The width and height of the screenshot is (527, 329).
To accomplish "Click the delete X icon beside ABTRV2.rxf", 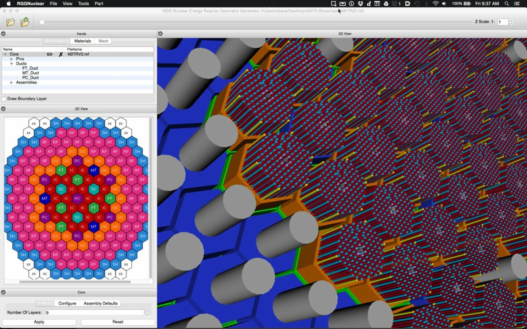I will click(61, 54).
